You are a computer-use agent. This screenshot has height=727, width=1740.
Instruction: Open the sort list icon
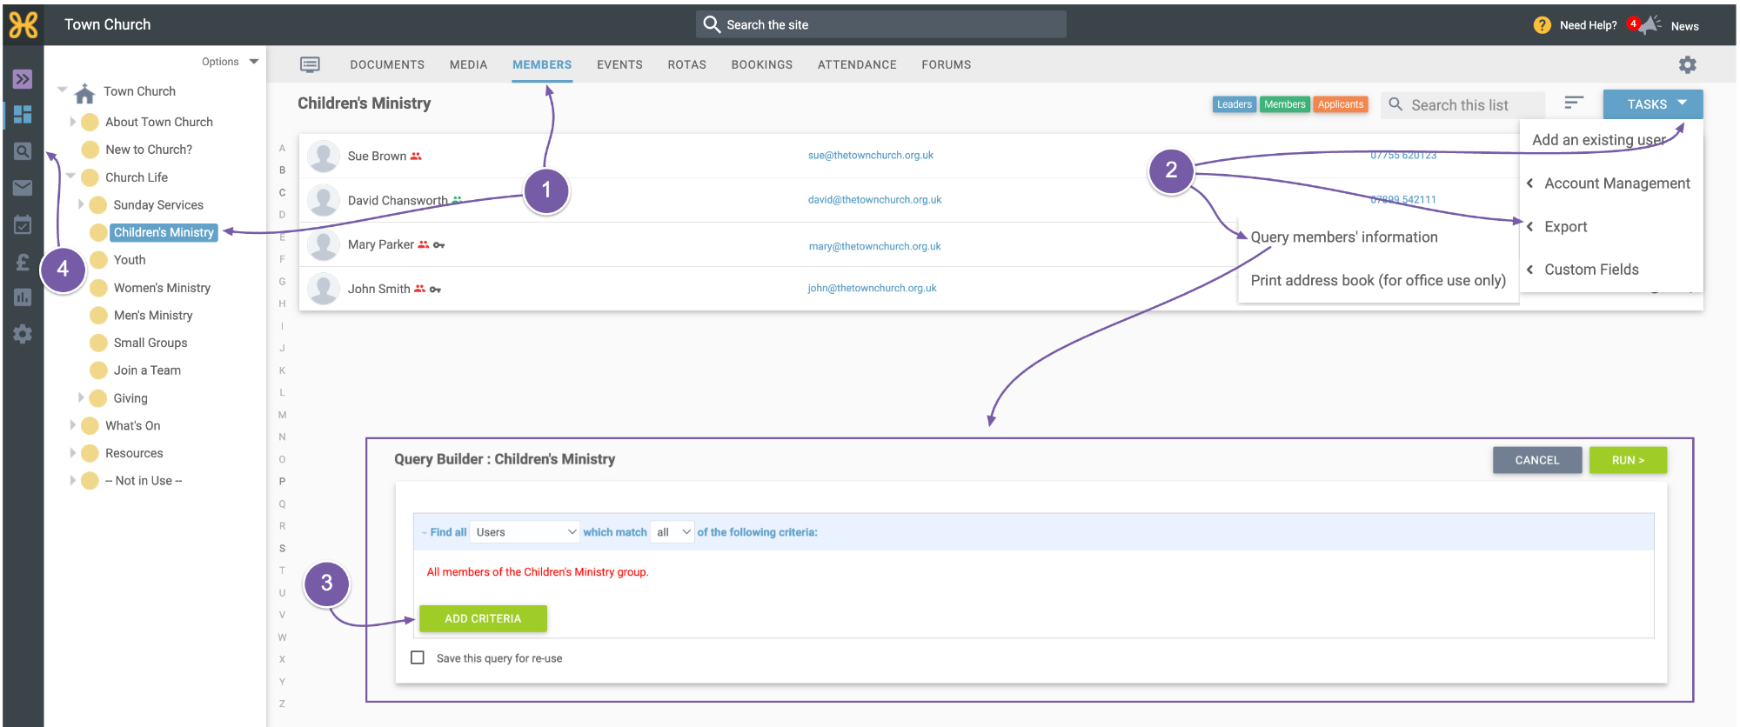point(1573,103)
